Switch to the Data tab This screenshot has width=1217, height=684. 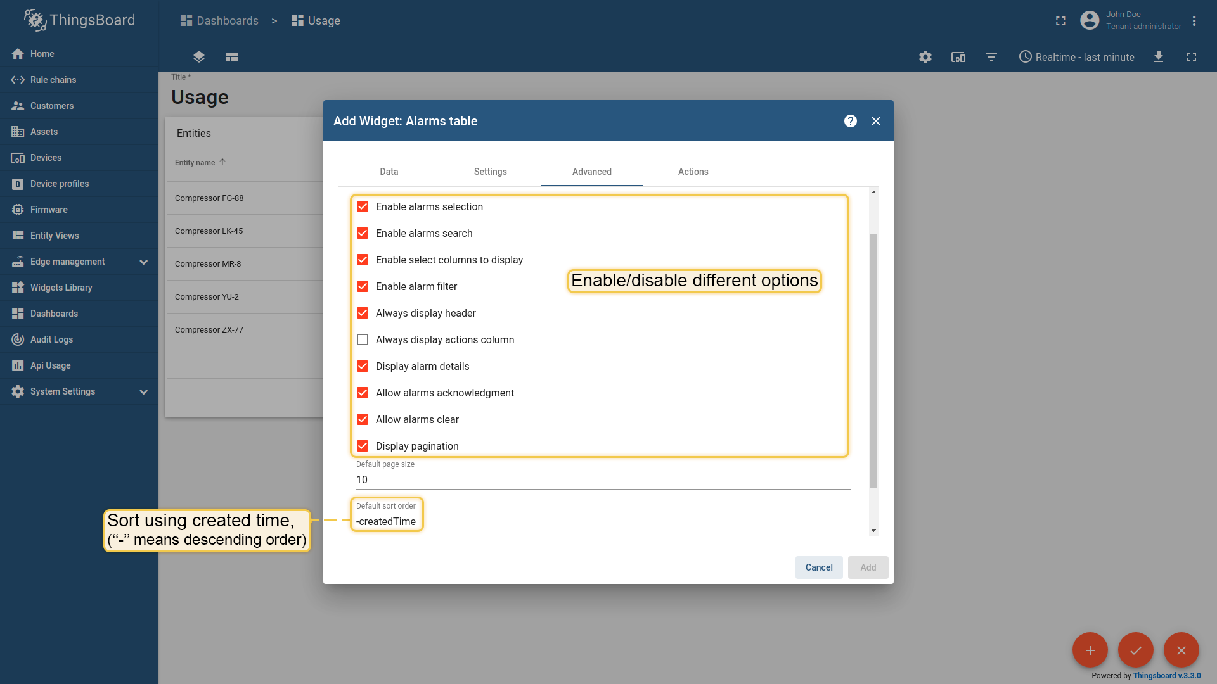[389, 172]
